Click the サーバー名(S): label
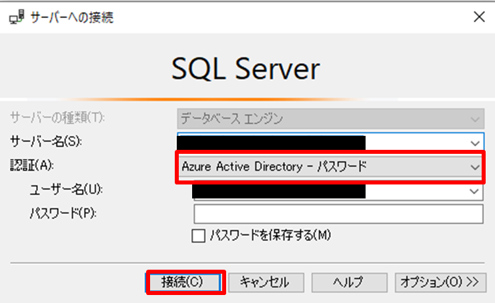 click(x=46, y=141)
